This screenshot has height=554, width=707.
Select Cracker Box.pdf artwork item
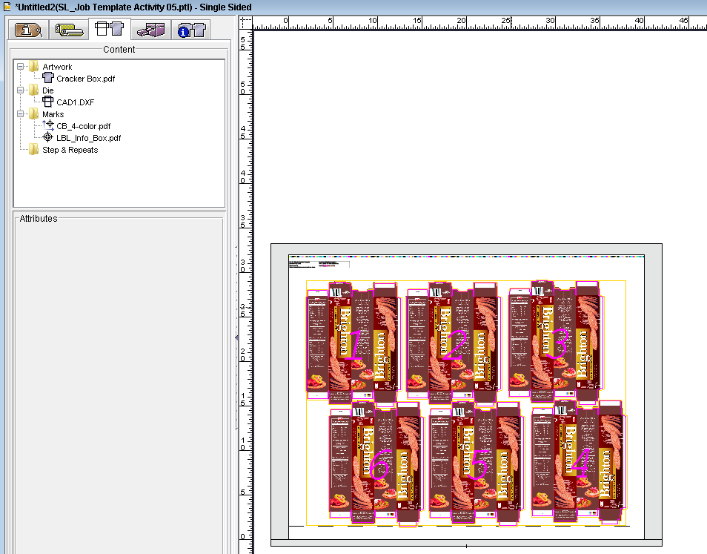point(85,79)
